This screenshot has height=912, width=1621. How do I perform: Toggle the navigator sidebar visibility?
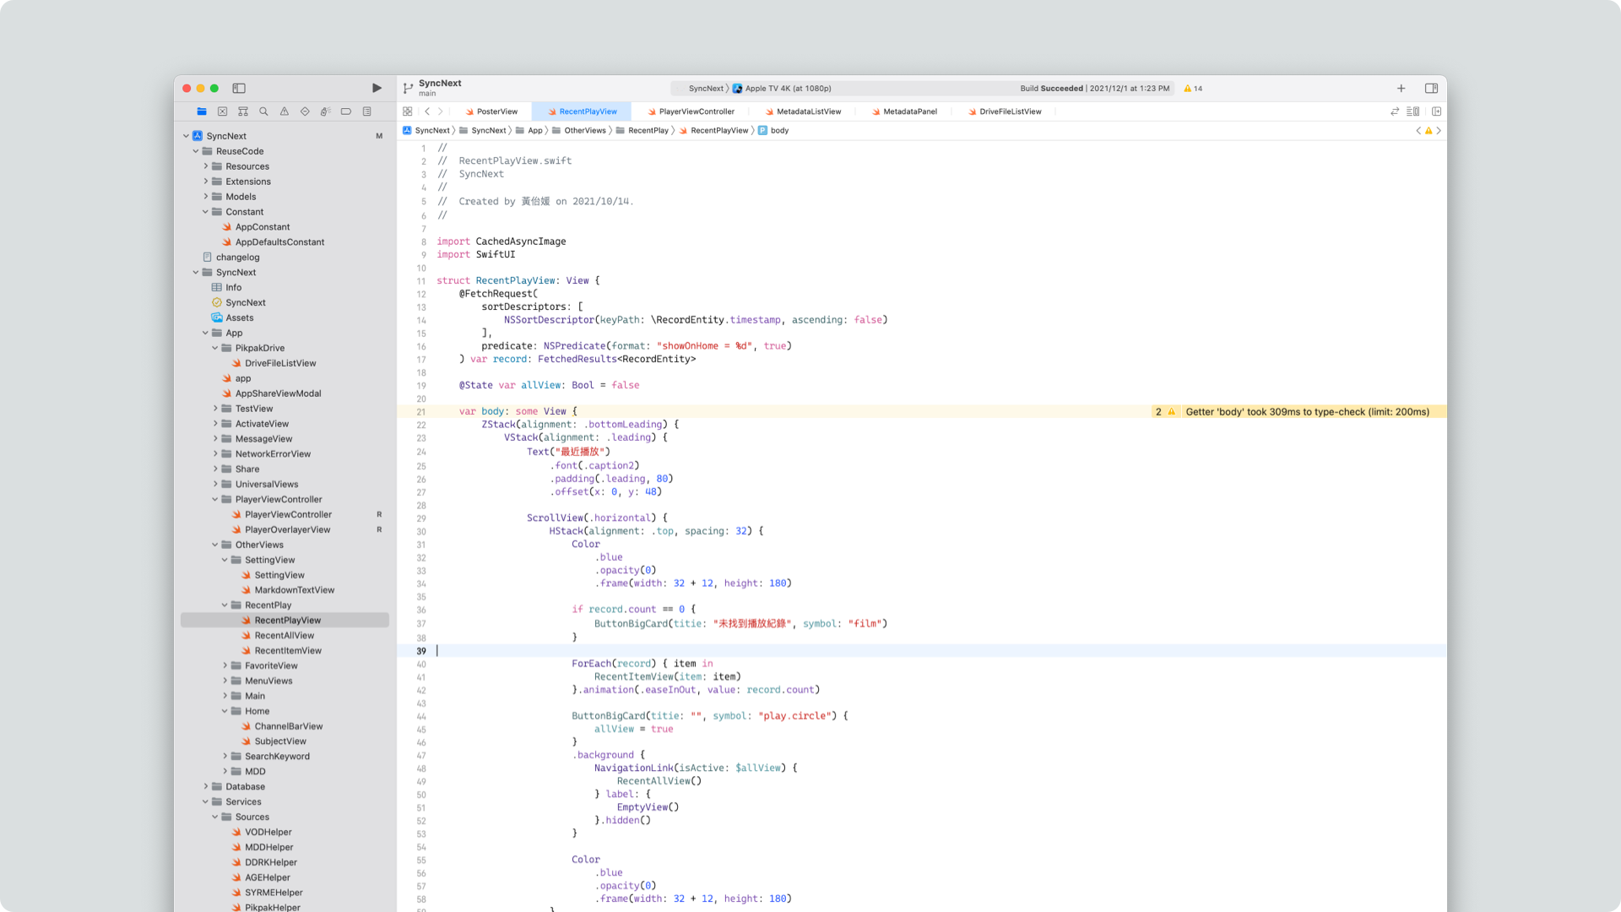pyautogui.click(x=239, y=88)
